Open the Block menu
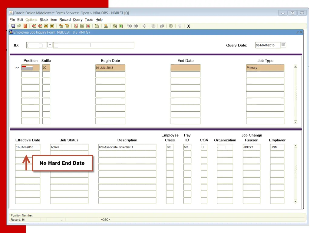The height and width of the screenshot is (233, 310). tap(44, 20)
